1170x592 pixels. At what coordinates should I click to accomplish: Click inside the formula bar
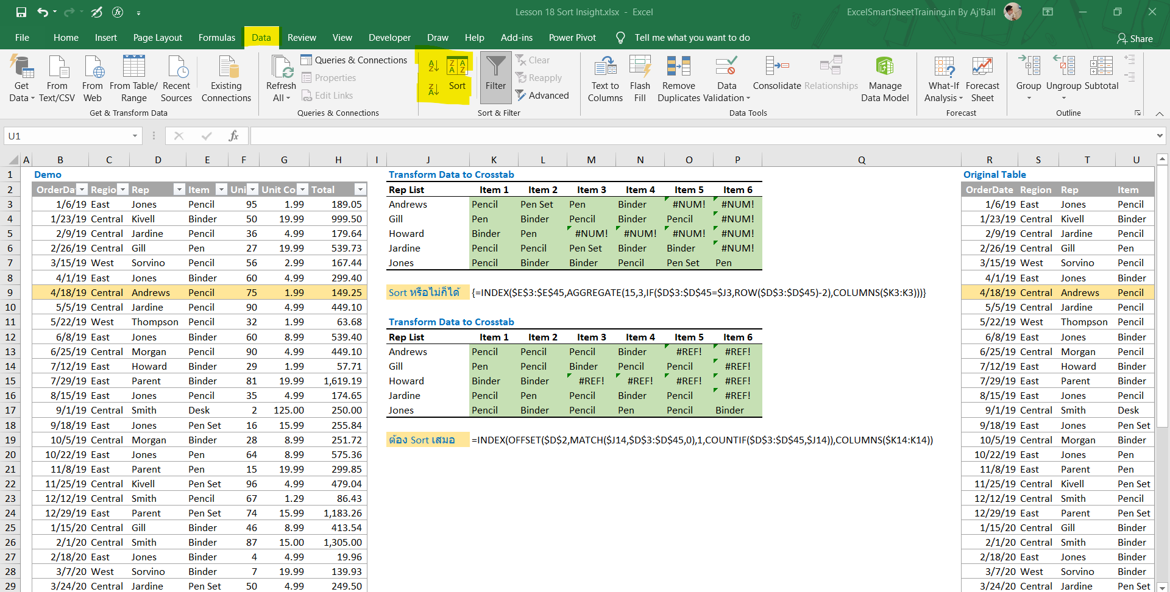(701, 136)
